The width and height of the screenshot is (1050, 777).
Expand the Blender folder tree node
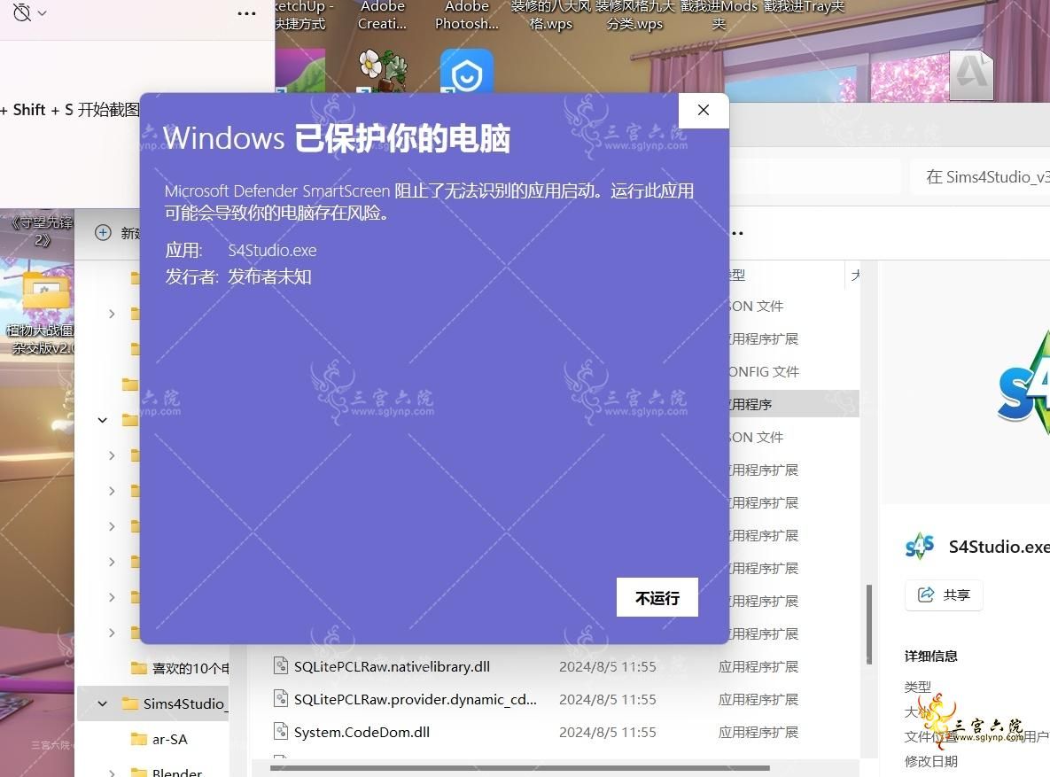point(112,773)
